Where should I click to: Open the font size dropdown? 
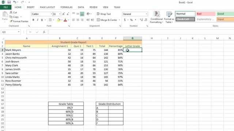point(60,14)
